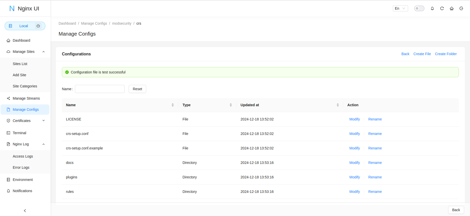This screenshot has height=216, width=470.
Task: Open the Terminal page
Action: point(25,133)
